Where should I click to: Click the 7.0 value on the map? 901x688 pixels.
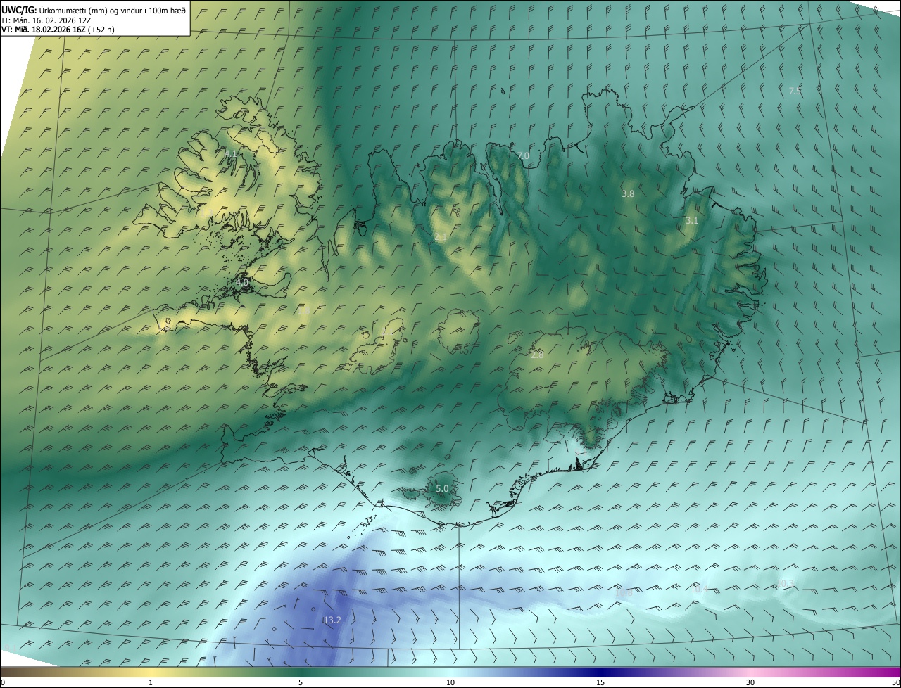[x=523, y=155]
